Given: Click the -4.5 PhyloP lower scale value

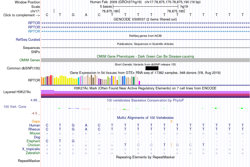Looking at the screenshot, I should 34,113.
